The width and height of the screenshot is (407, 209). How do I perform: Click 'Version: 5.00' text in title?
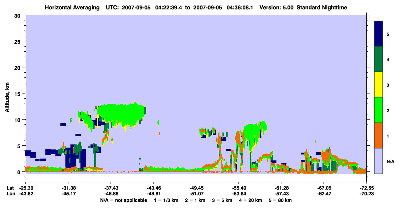tap(276, 7)
